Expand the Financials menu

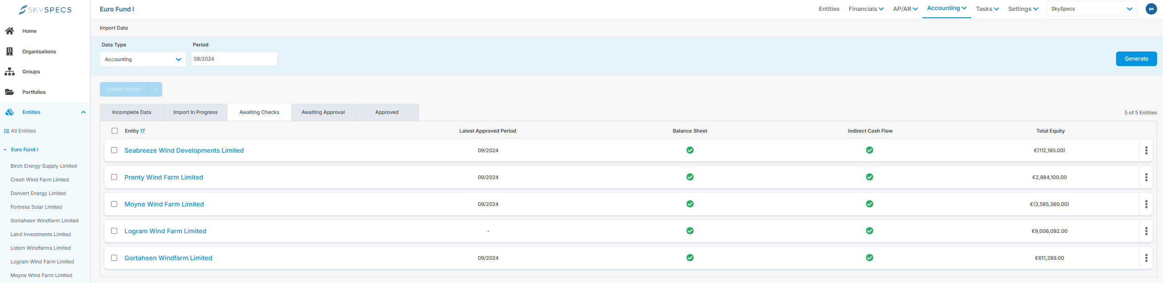(x=866, y=9)
